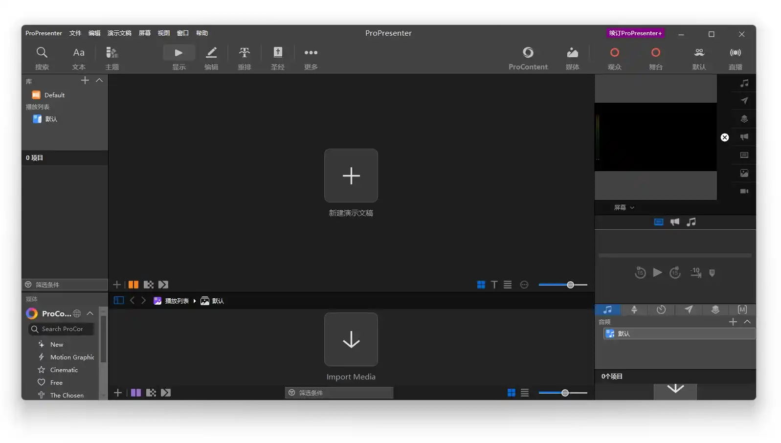This screenshot has height=443, width=781.
Task: Collapse the ProContent media section
Action: [90, 313]
